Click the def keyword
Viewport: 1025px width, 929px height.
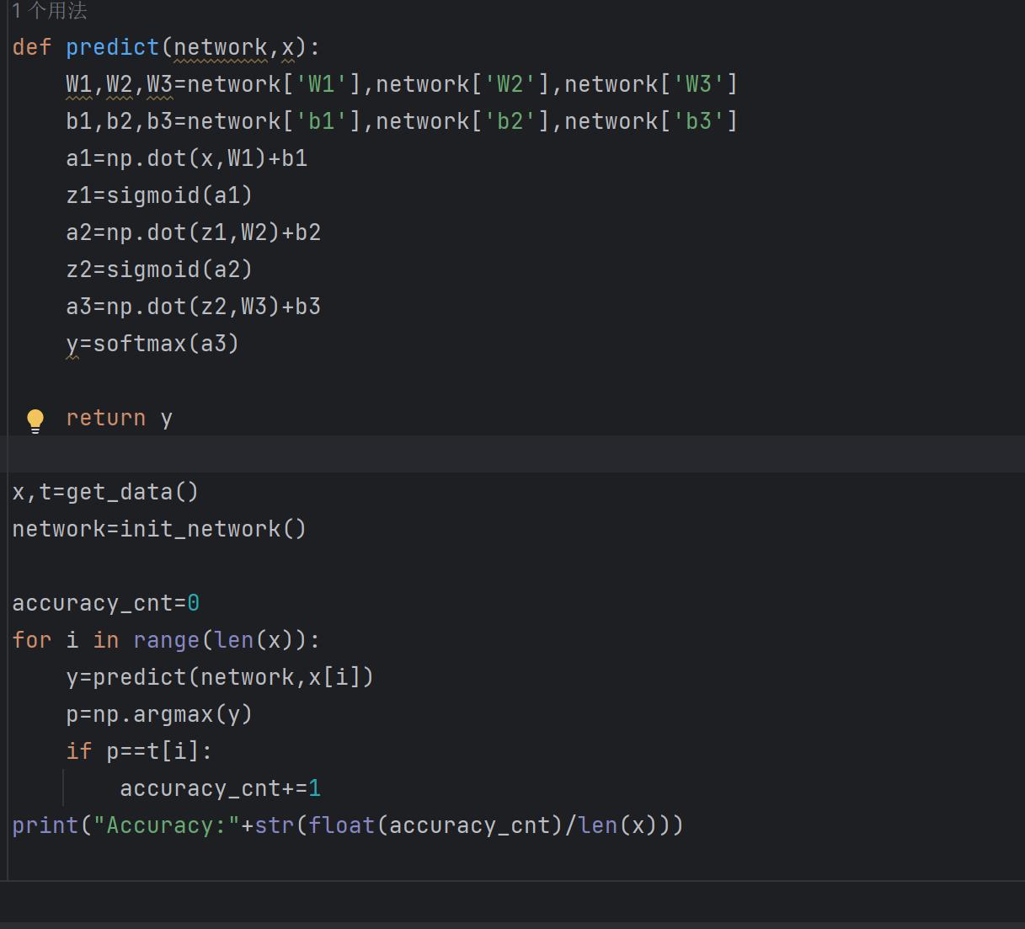click(31, 47)
